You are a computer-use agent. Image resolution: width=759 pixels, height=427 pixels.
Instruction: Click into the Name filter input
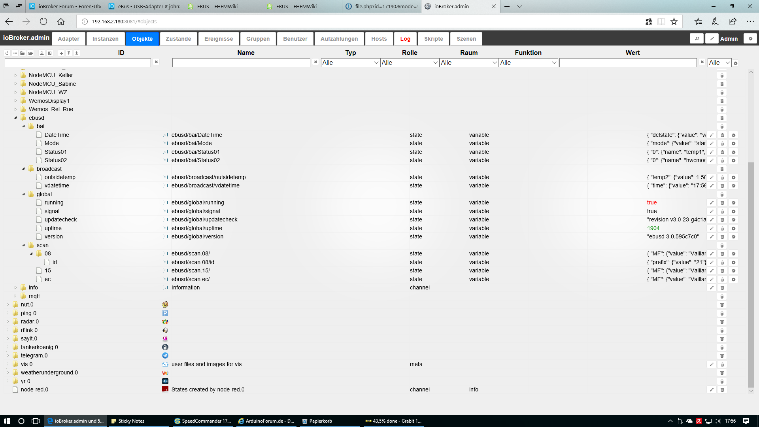(x=241, y=62)
